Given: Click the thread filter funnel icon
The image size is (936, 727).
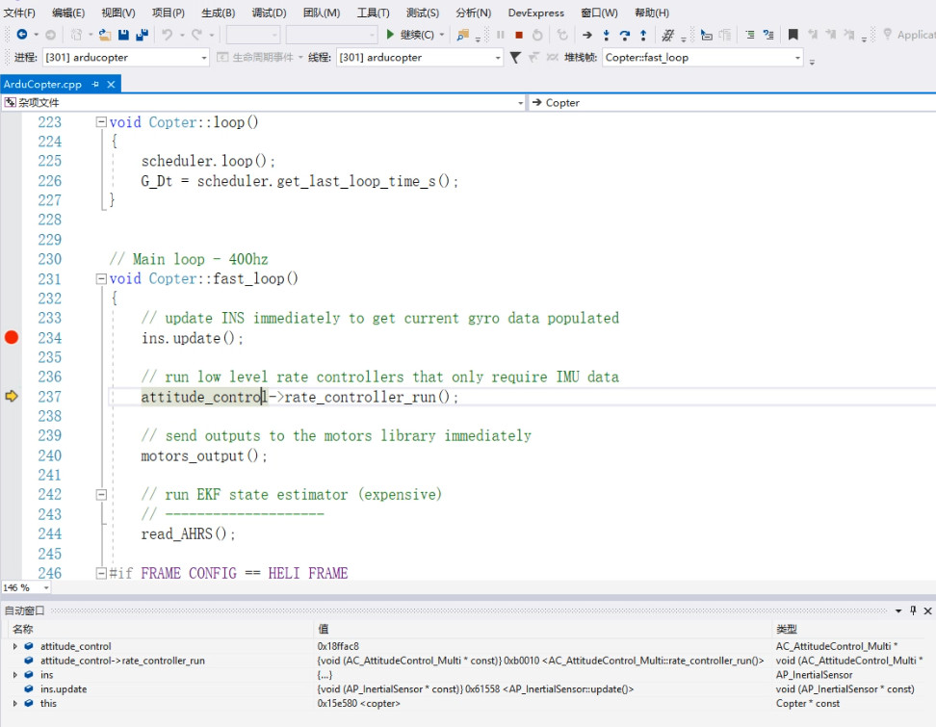Looking at the screenshot, I should coord(515,58).
